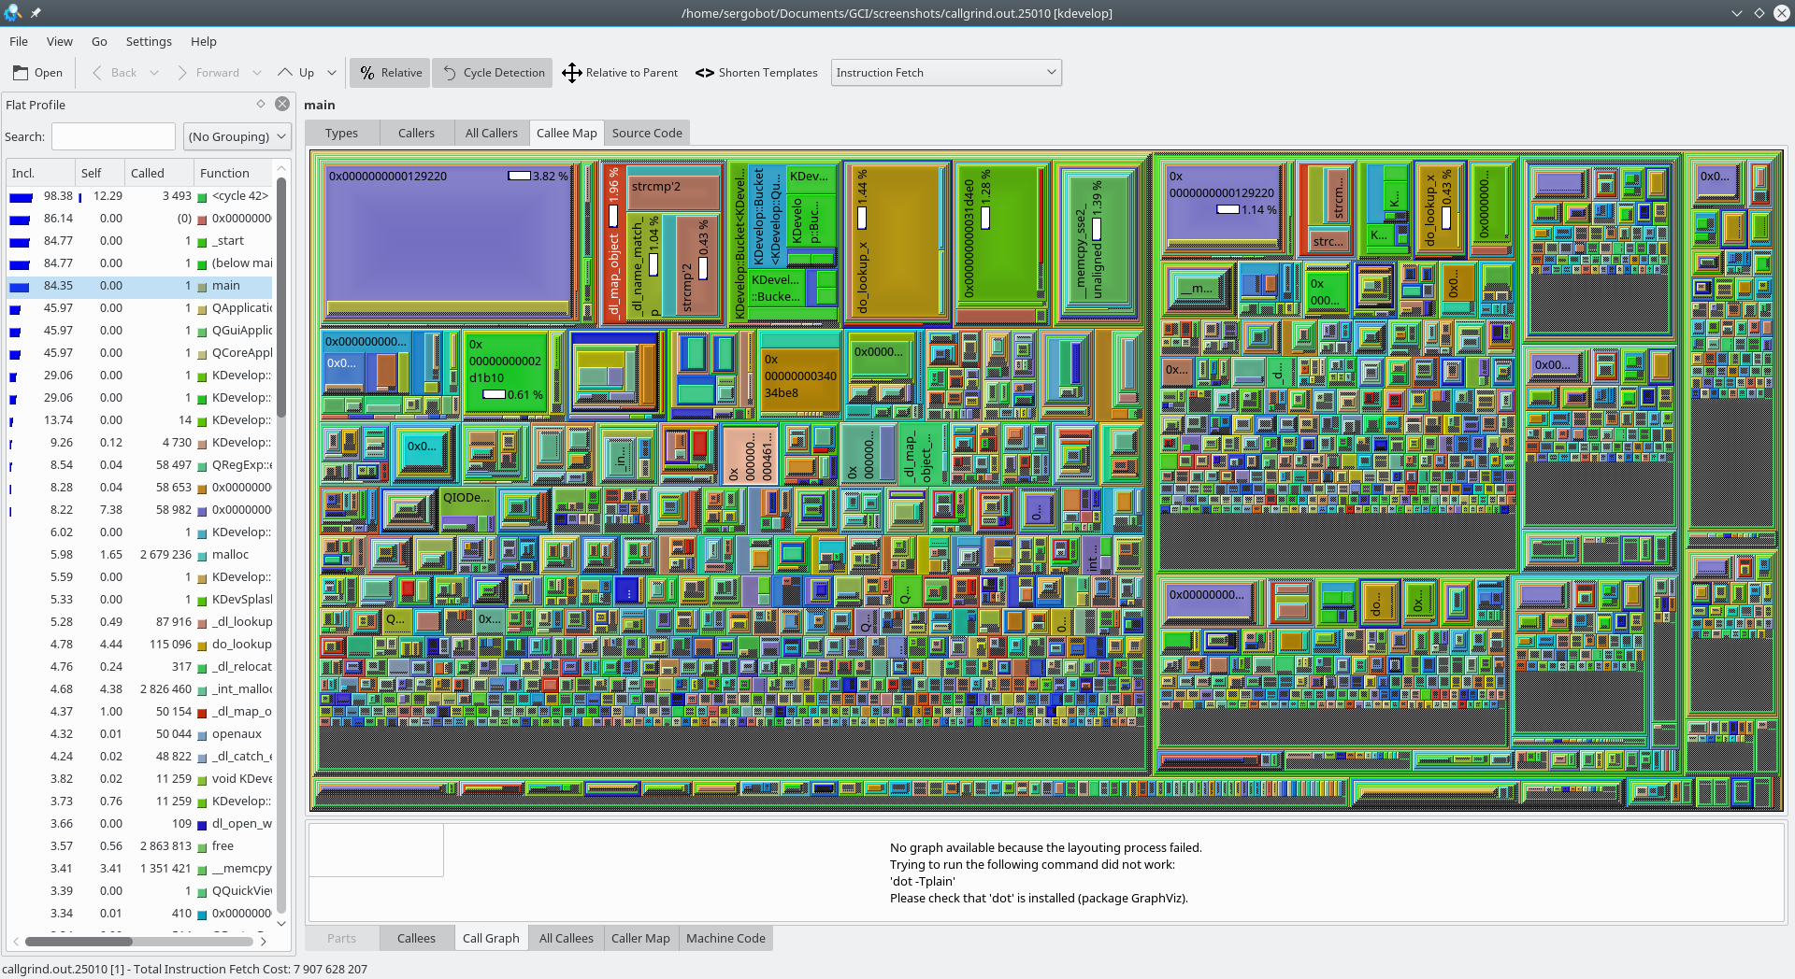Click the Shorten Templates icon
1795x979 pixels.
click(704, 73)
